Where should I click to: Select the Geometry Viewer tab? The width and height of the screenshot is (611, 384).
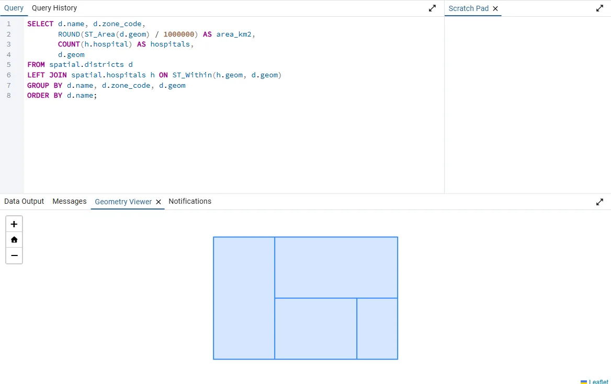[123, 202]
